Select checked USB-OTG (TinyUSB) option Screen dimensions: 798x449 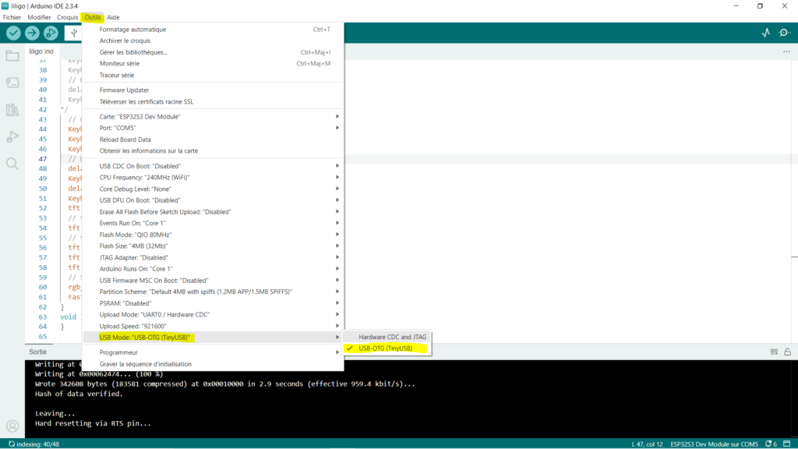click(387, 348)
